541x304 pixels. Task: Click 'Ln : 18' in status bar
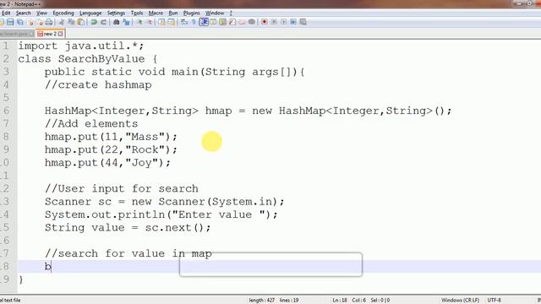click(340, 301)
